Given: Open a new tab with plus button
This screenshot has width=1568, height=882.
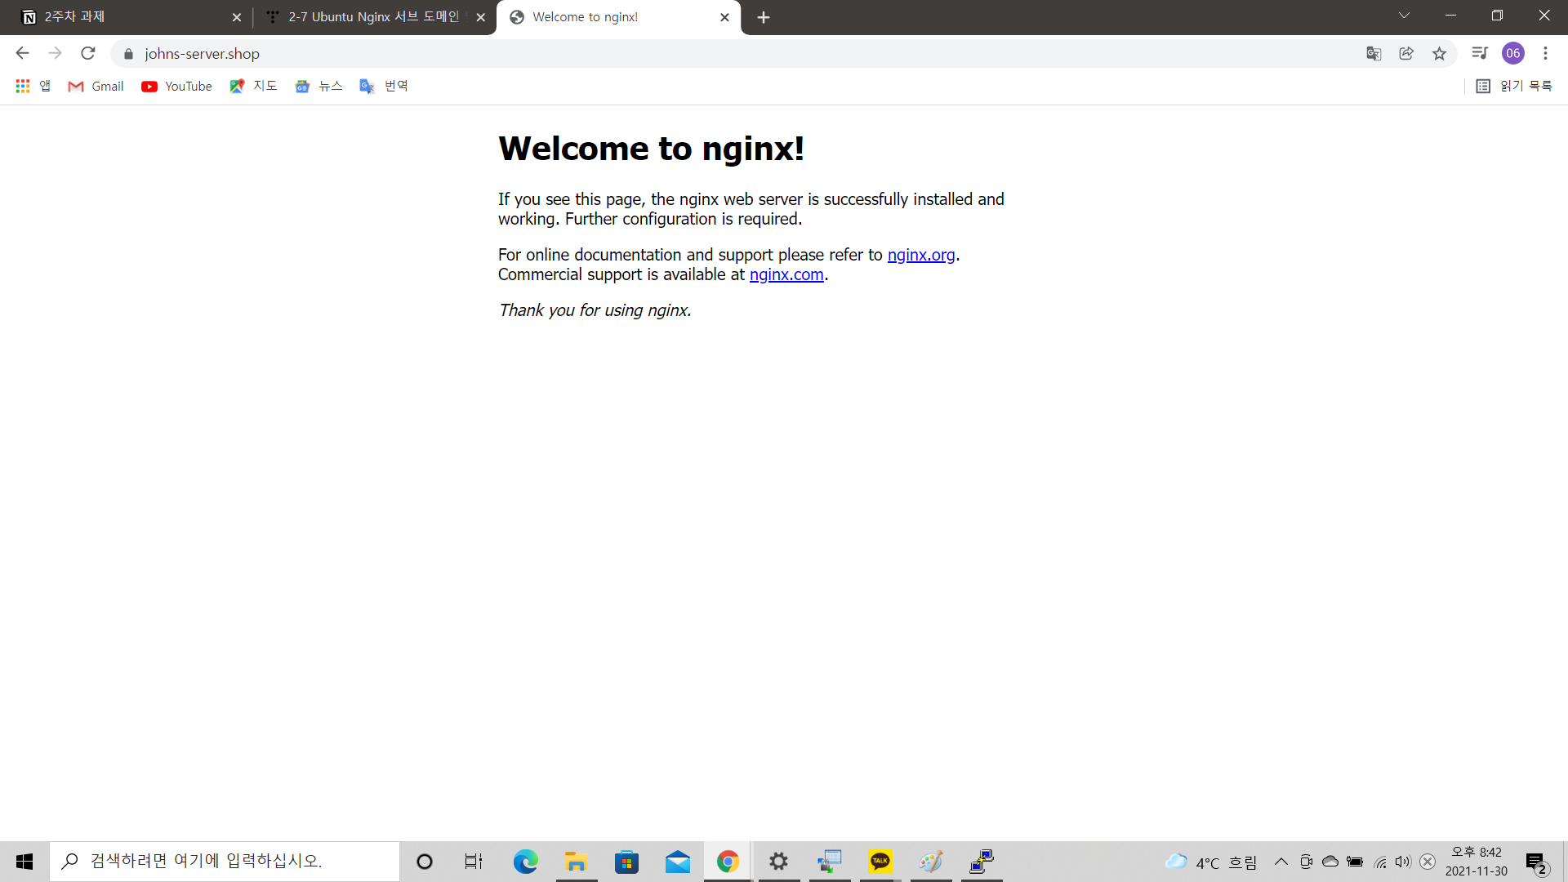Looking at the screenshot, I should 763,17.
